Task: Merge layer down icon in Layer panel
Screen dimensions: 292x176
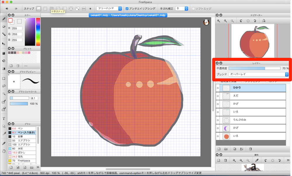Action: coord(241,149)
